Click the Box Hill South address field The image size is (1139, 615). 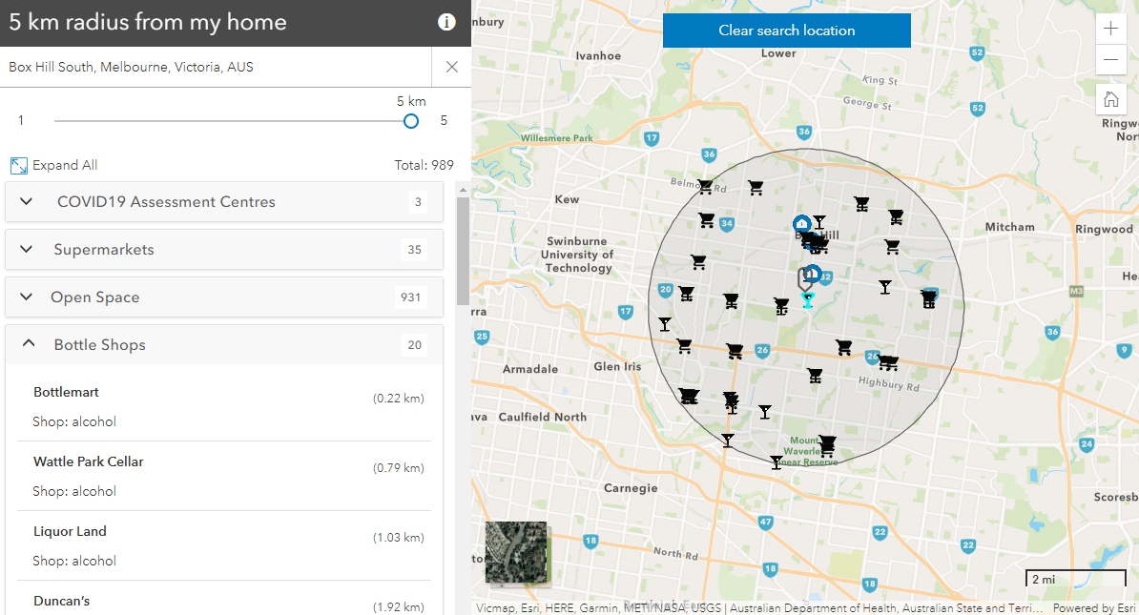[x=216, y=67]
